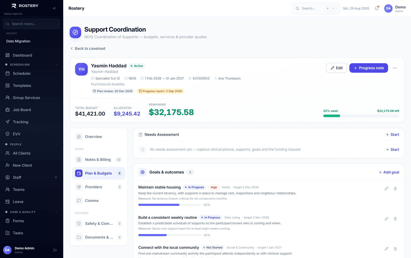Click the YH client avatar
The height and width of the screenshot is (258, 411).
[x=81, y=69]
